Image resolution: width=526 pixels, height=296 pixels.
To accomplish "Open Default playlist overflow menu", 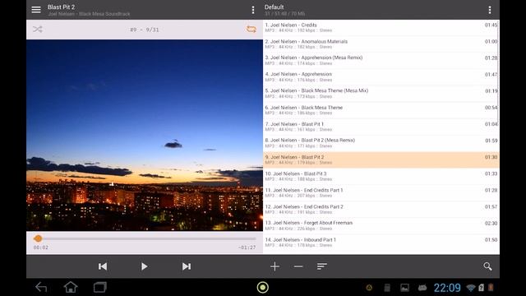I will 490,10.
